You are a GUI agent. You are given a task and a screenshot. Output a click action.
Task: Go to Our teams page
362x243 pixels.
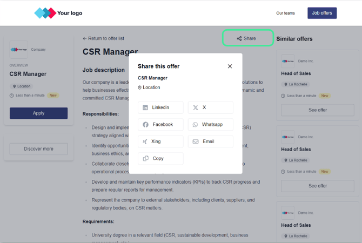(x=285, y=13)
